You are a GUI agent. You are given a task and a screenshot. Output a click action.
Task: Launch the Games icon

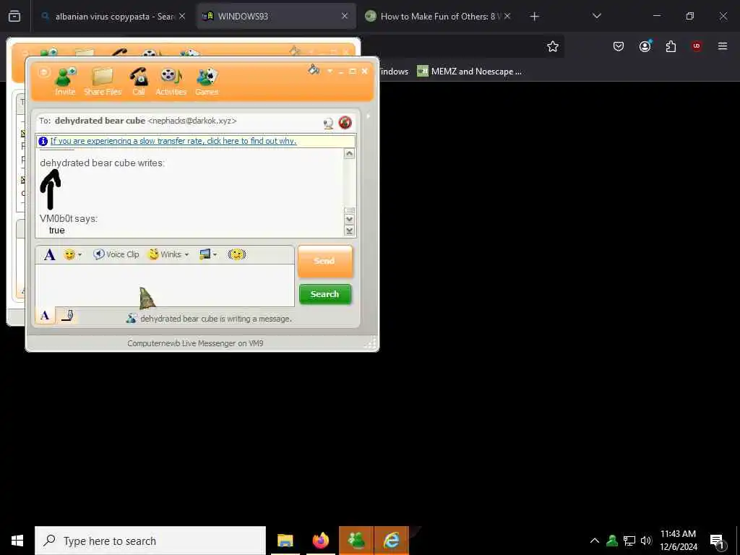[x=207, y=81]
